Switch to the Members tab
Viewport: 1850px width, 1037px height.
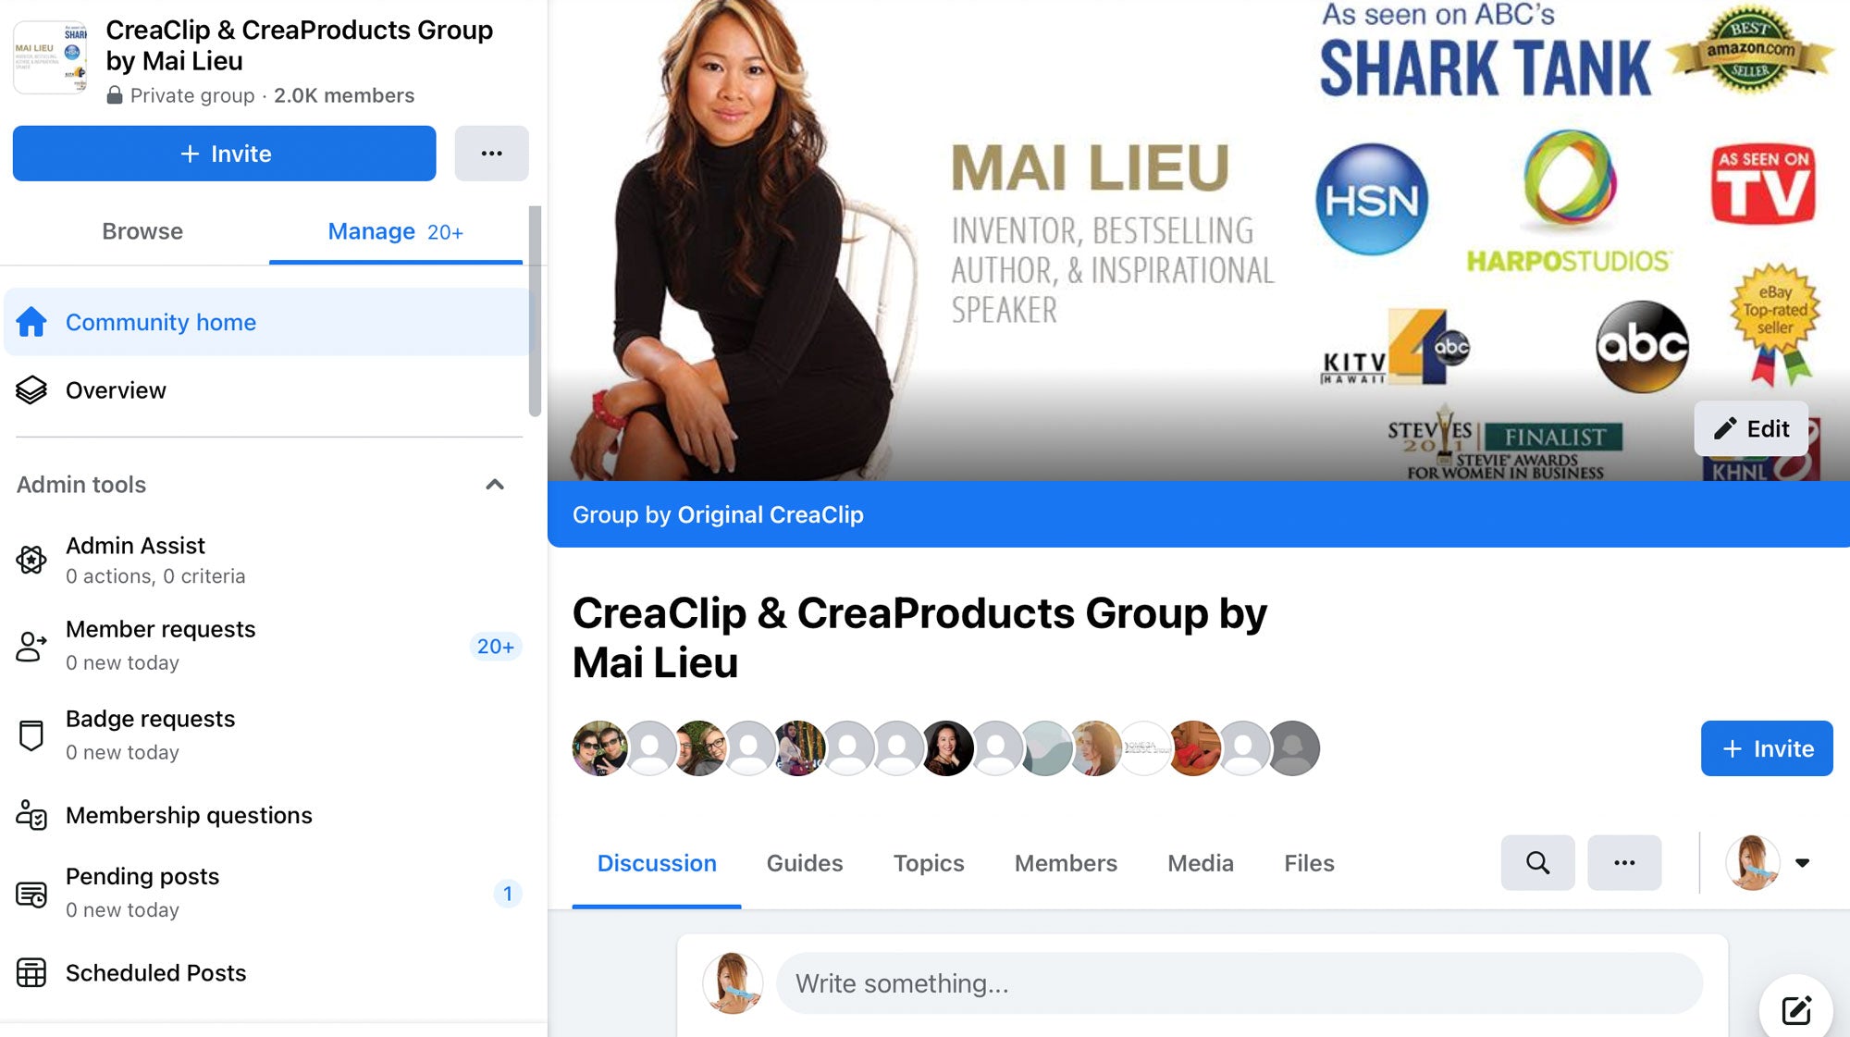coord(1066,863)
